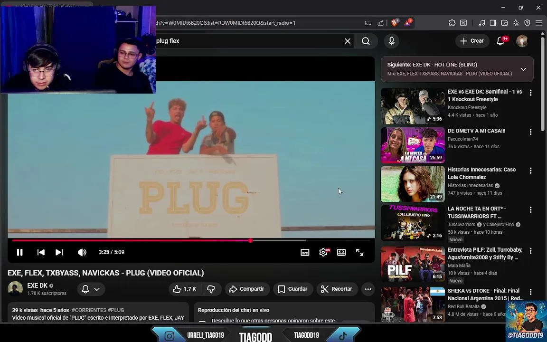Click the cast screen icon in address bar
547x342 pixels.
coord(368,23)
